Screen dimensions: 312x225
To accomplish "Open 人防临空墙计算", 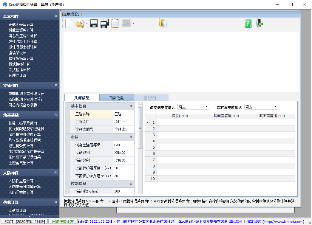I will pos(21,181).
